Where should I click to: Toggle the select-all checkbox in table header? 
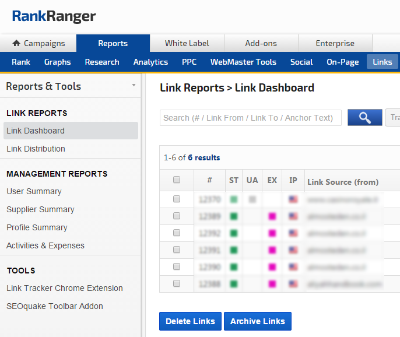(x=177, y=181)
